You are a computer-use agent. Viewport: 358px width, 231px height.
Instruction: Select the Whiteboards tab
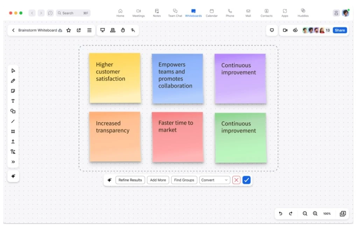point(194,13)
